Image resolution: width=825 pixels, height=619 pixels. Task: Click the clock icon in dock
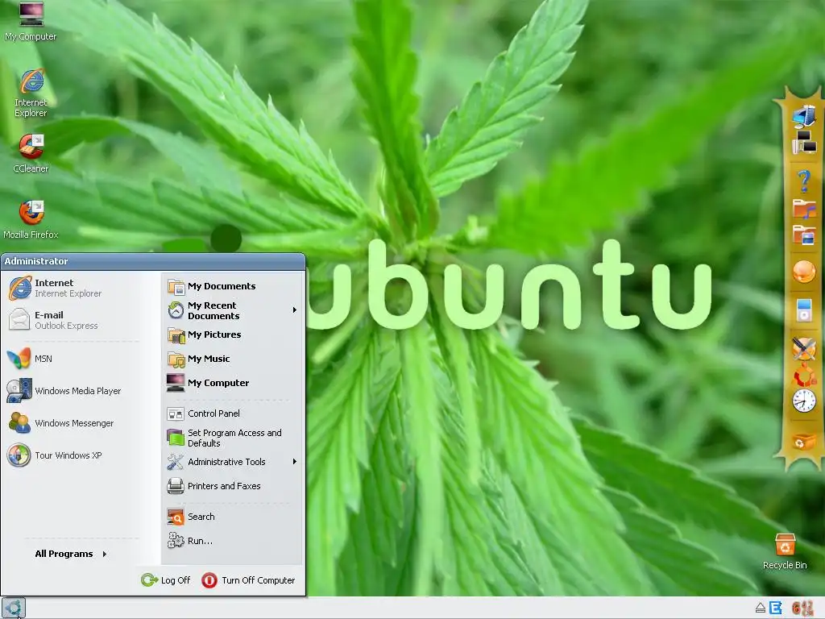804,401
